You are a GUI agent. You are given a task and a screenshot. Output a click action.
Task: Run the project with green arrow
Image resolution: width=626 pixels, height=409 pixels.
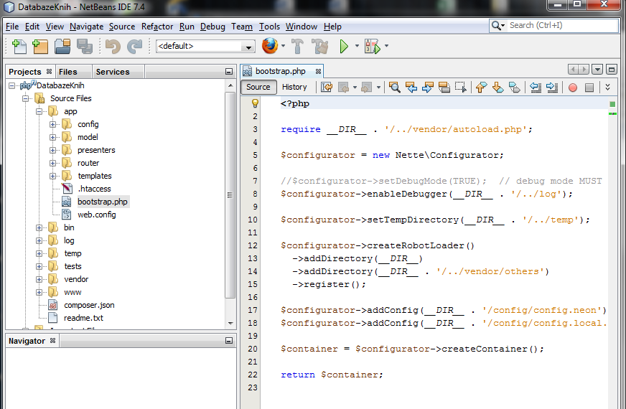344,47
